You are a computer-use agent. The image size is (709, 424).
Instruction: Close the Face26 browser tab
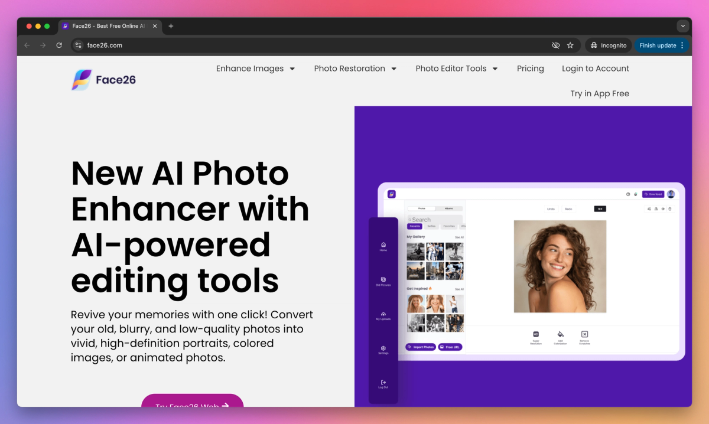click(155, 26)
